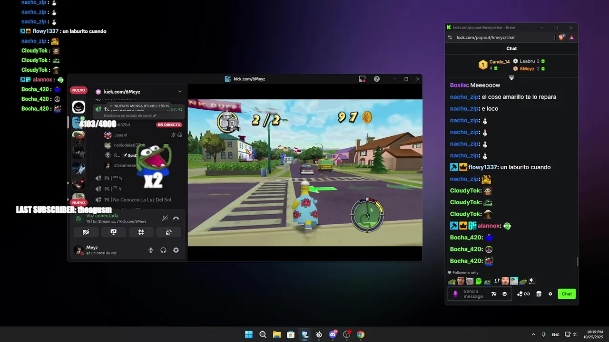Open Discord user settings gear

tap(176, 250)
